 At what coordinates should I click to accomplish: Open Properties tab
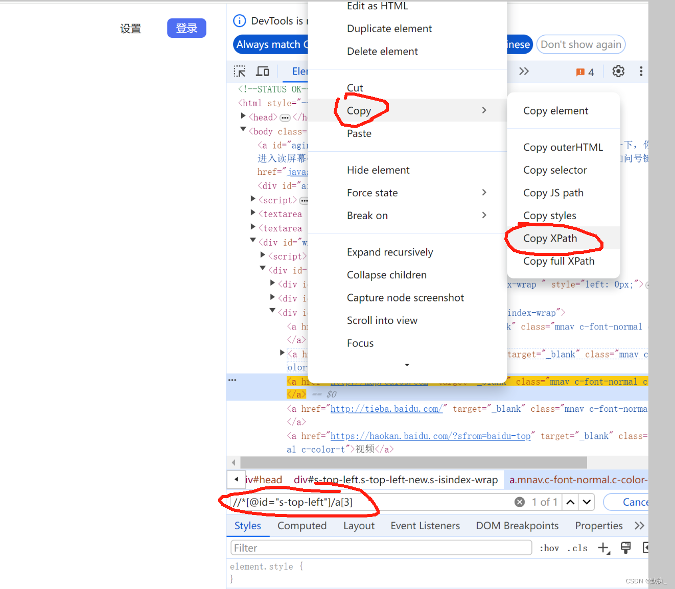click(599, 526)
